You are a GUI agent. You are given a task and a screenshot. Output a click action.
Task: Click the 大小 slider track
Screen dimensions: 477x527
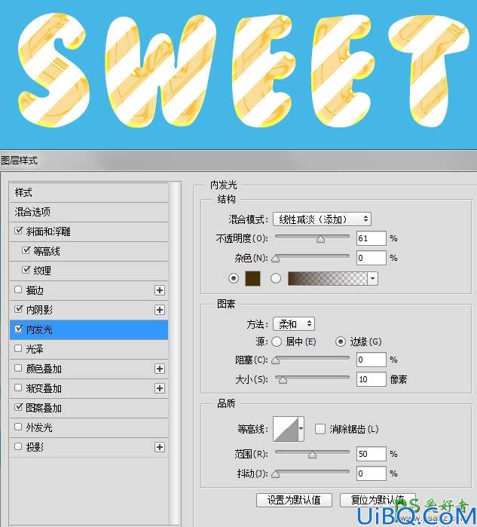point(312,378)
